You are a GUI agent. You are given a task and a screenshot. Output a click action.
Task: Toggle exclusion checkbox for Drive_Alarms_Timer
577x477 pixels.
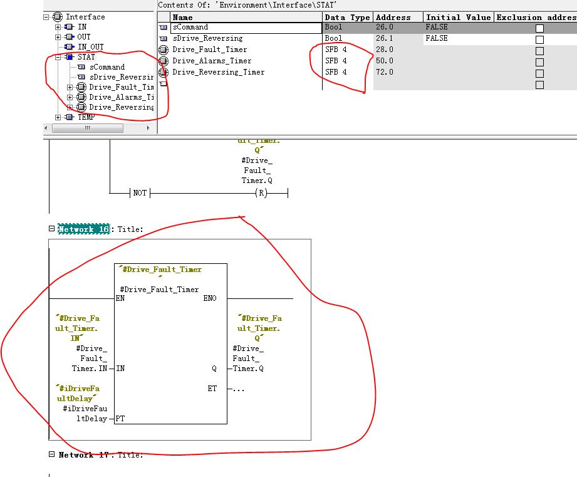pyautogui.click(x=540, y=62)
